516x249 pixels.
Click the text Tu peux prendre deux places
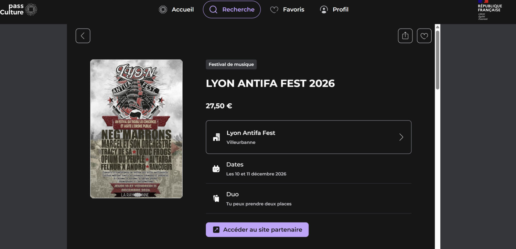coord(259,204)
